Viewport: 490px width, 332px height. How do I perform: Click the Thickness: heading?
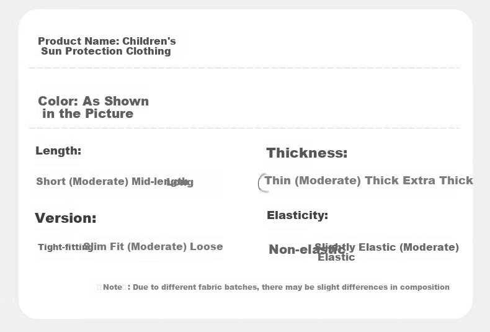[x=306, y=153]
